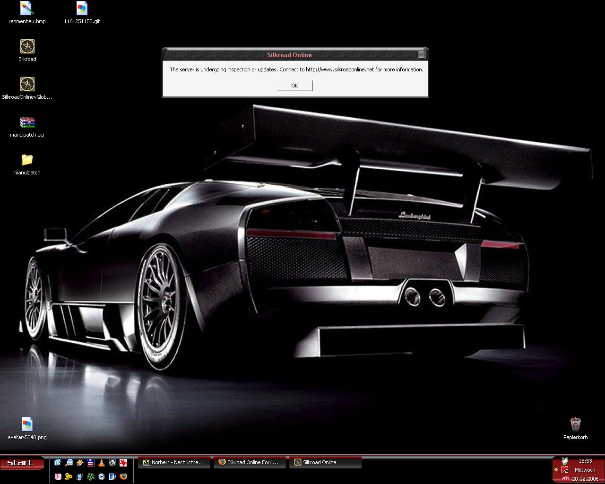Viewport: 605px width, 484px height.
Task: Select the manulpatch folder on desktop
Action: tap(27, 160)
